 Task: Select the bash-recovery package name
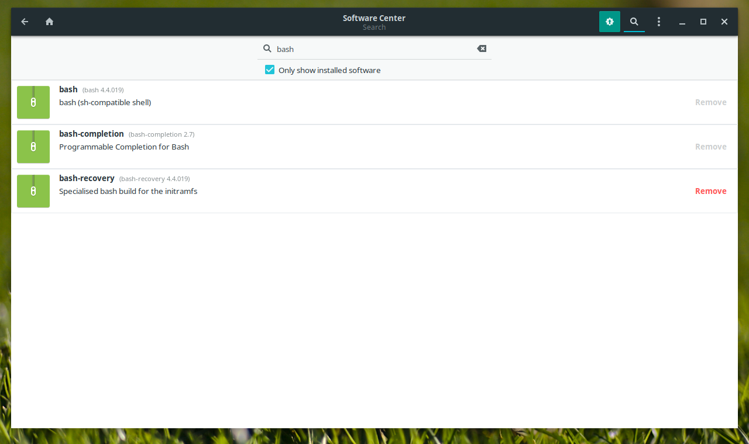87,178
